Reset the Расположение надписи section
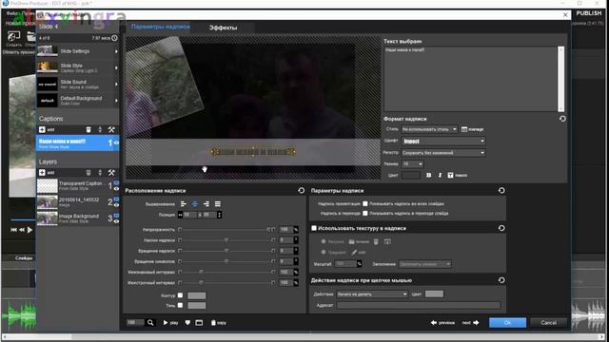Viewport: 609px width, 342px height. tap(301, 190)
